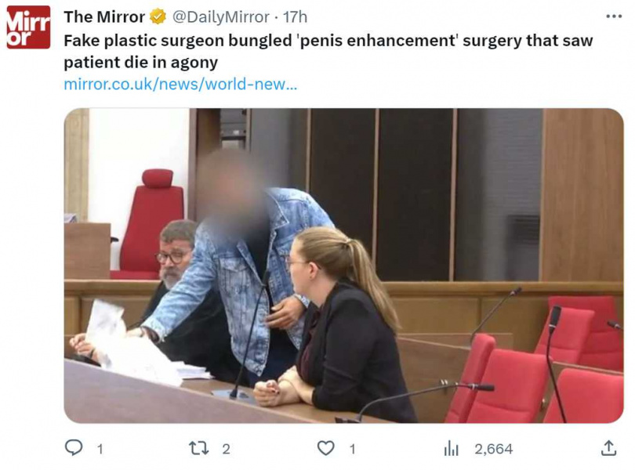The image size is (635, 470).
Task: Open the view analytics bar chart icon
Action: pyautogui.click(x=452, y=448)
